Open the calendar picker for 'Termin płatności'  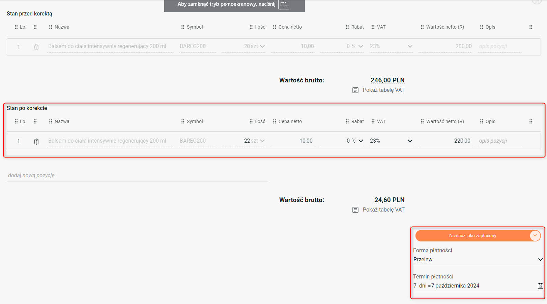tap(541, 286)
